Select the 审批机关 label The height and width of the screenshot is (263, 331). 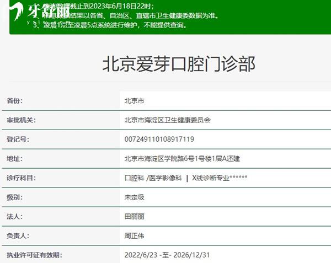(21, 120)
